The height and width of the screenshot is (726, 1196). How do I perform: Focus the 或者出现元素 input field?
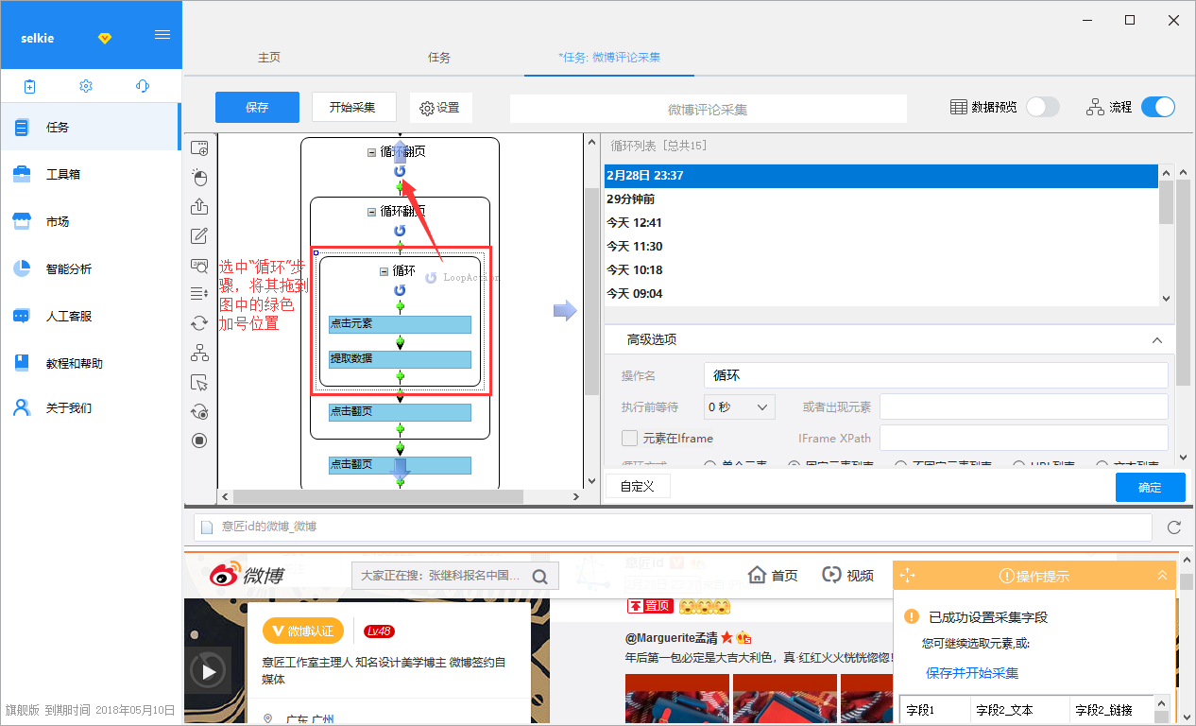(1024, 406)
